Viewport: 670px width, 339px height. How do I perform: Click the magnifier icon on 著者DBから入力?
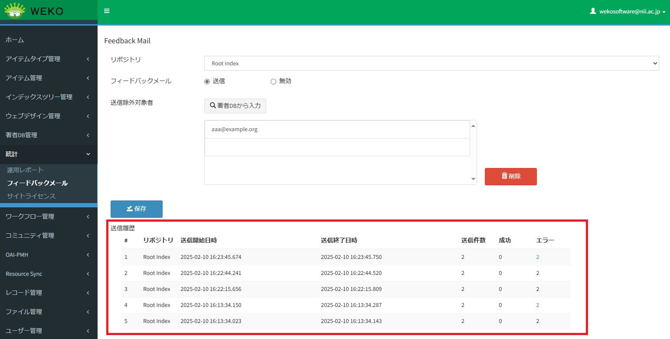213,106
